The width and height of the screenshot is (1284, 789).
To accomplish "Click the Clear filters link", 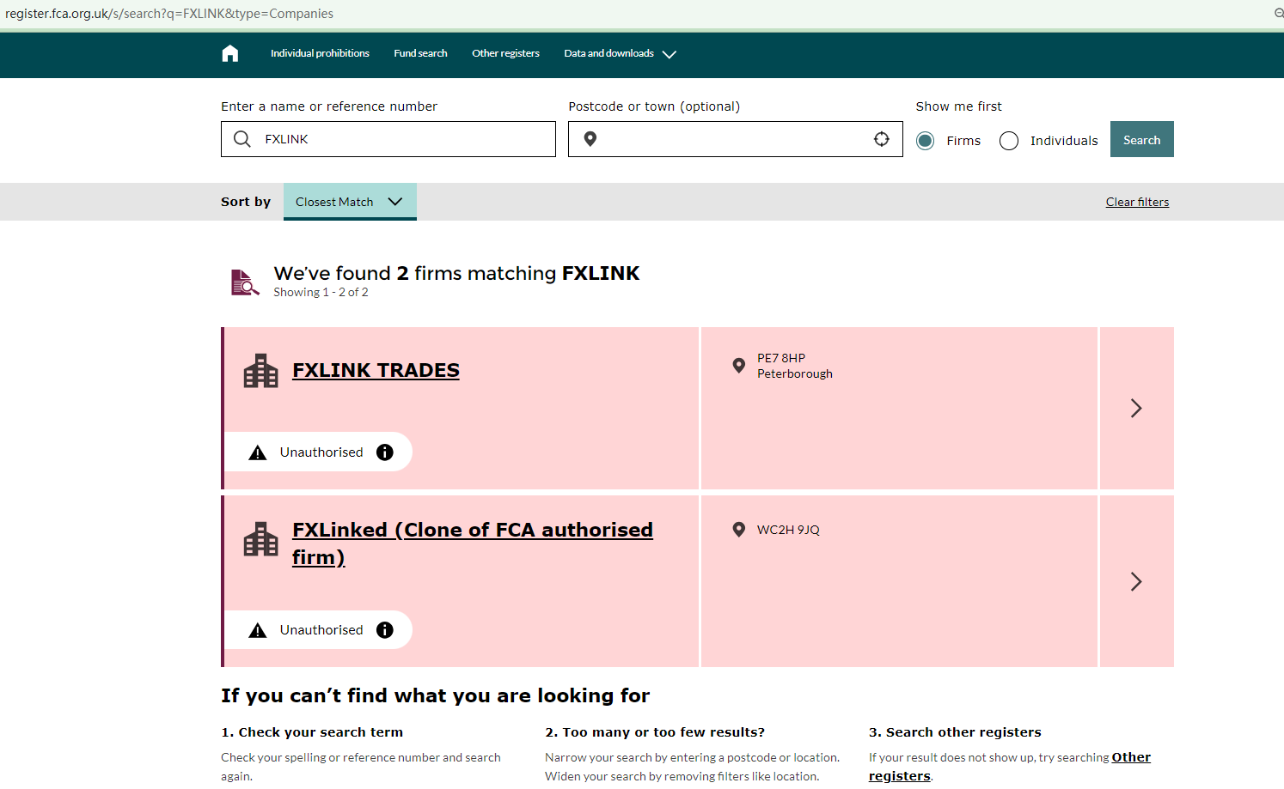I will 1137,202.
